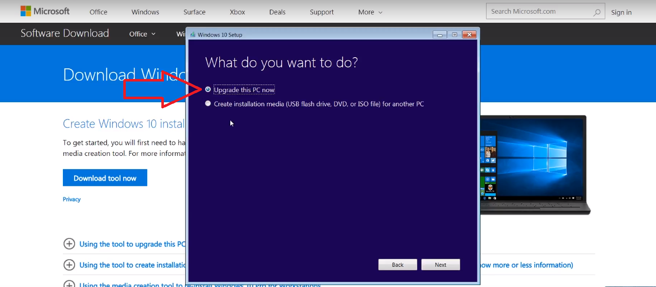The height and width of the screenshot is (287, 656).
Task: Open the Surface navigation item
Action: [x=195, y=12]
